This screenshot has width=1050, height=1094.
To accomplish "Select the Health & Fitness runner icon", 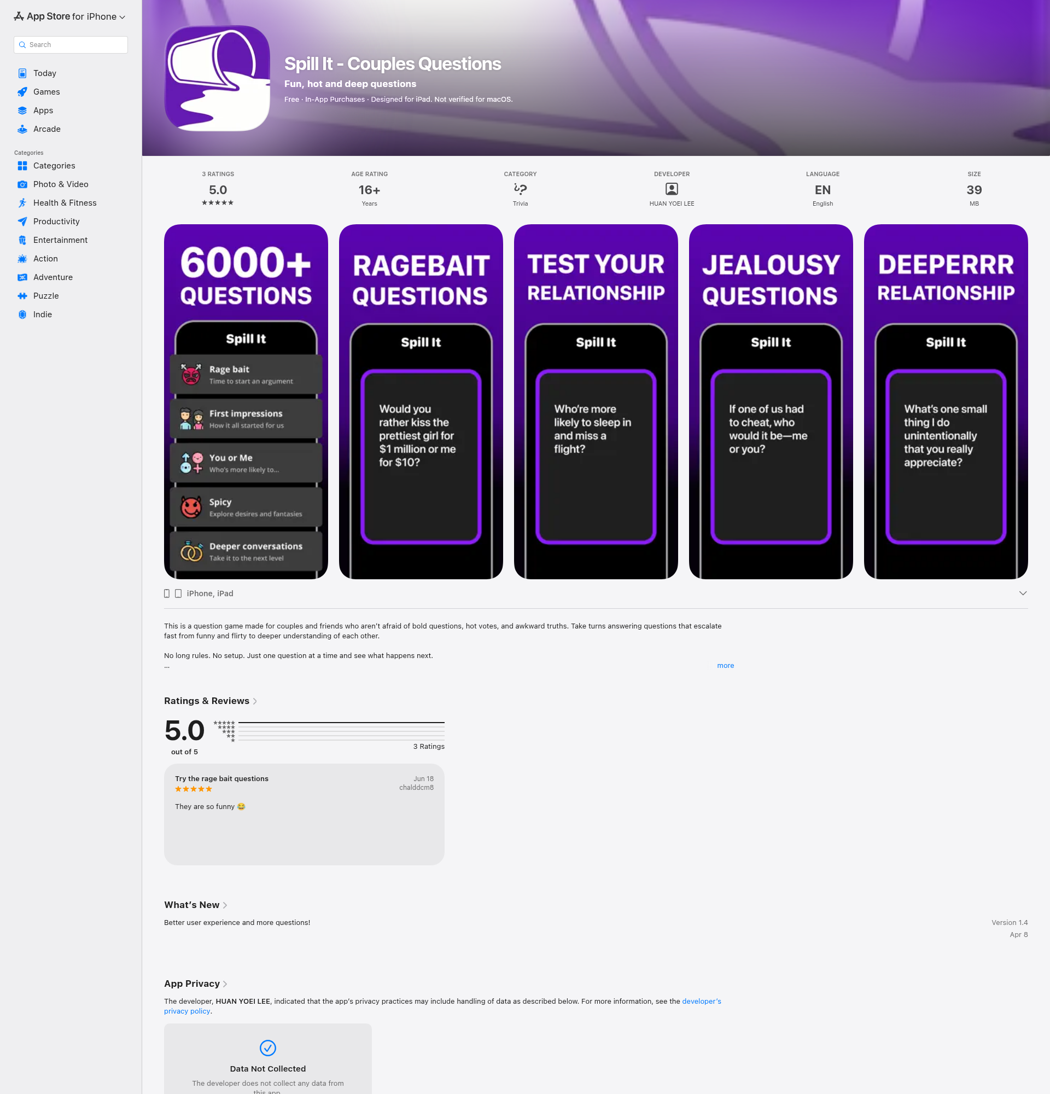I will pyautogui.click(x=22, y=202).
